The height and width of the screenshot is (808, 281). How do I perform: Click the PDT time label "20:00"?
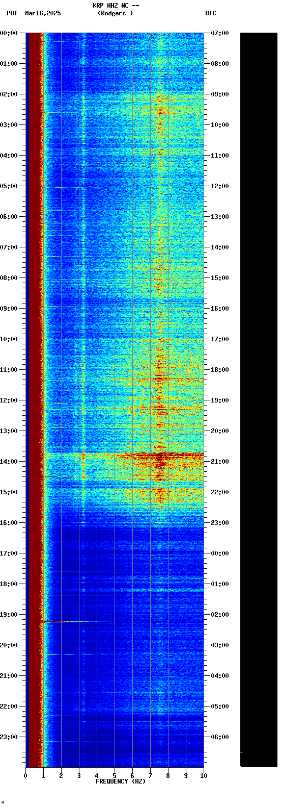[x=9, y=645]
